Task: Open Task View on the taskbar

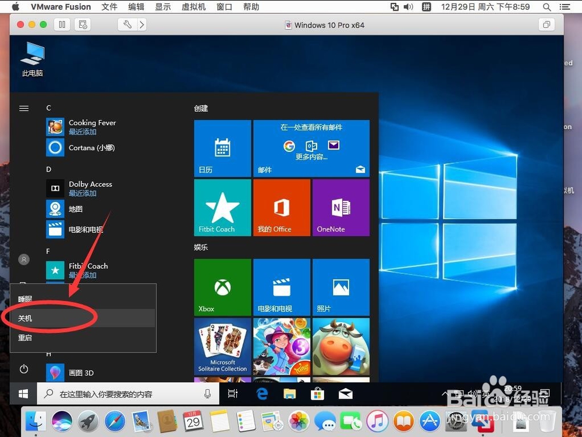Action: 233,393
